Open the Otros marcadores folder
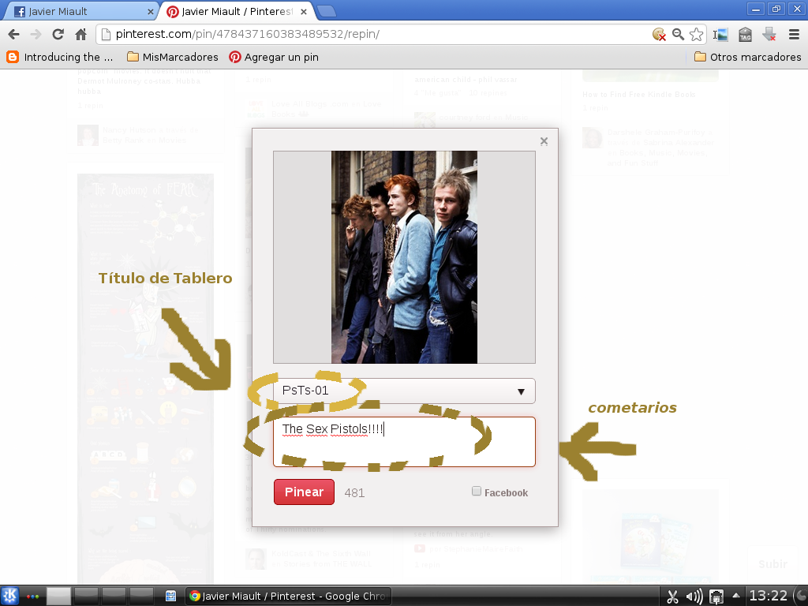Screen dimensions: 808x606 (x=747, y=57)
